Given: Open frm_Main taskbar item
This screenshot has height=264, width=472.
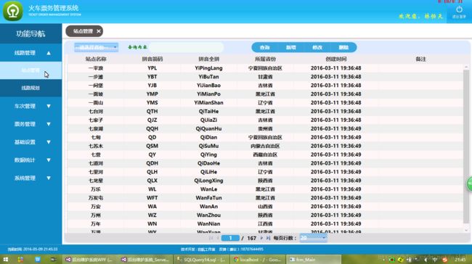Looking at the screenshot, I should point(314,260).
